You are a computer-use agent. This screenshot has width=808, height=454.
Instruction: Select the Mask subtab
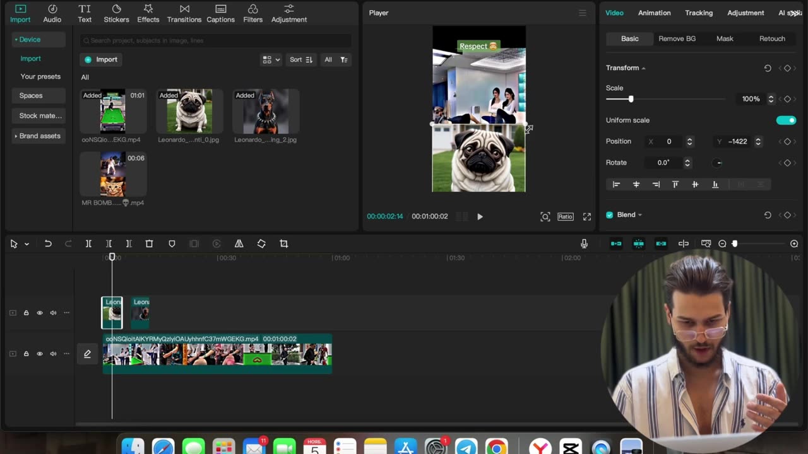(725, 38)
